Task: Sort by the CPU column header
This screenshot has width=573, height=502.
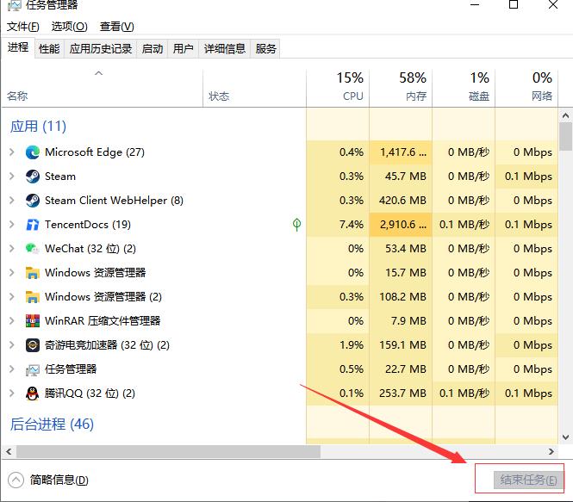Action: [338, 88]
